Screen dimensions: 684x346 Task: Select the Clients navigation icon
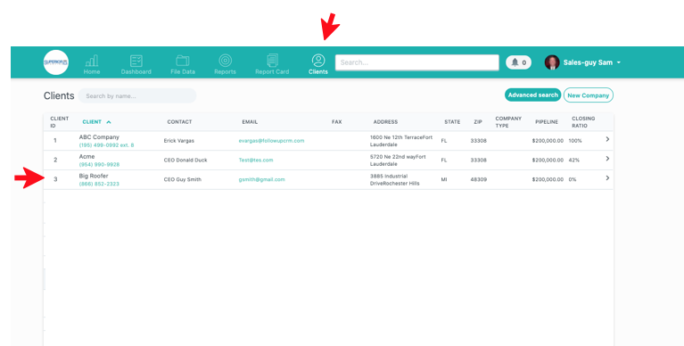point(318,64)
